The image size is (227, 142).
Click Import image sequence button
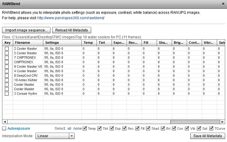[x=26, y=30]
